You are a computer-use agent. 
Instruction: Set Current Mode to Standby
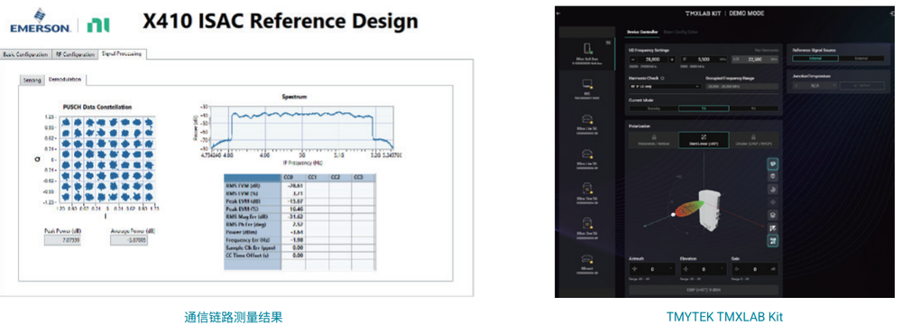[654, 108]
